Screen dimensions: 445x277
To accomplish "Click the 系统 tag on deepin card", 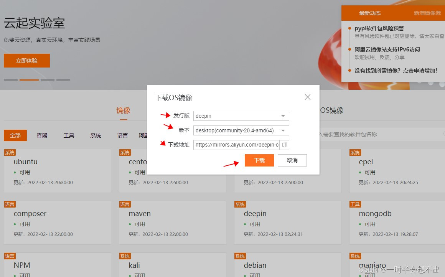I will pos(240,204).
